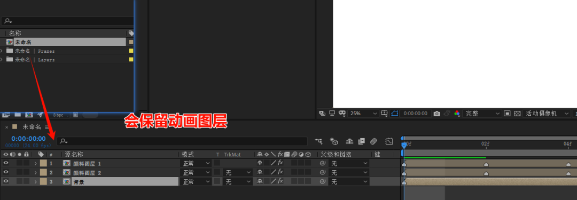Toggle the region of interest icon
Viewport: 577px width, 200px height.
[394, 114]
